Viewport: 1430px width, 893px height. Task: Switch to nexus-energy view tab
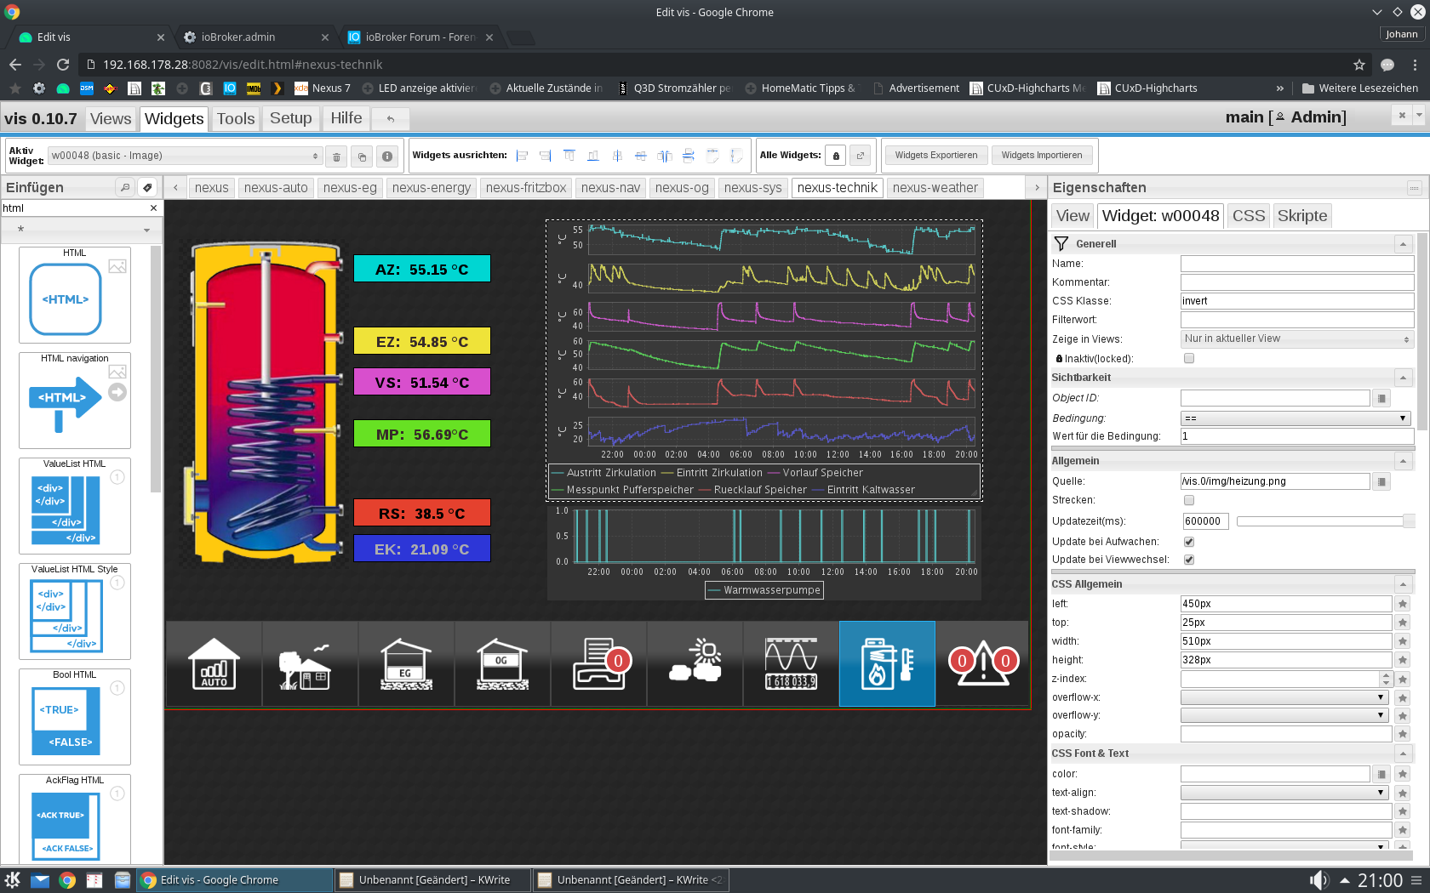(432, 188)
